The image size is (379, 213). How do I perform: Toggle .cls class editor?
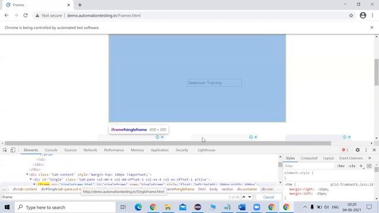click(352, 166)
